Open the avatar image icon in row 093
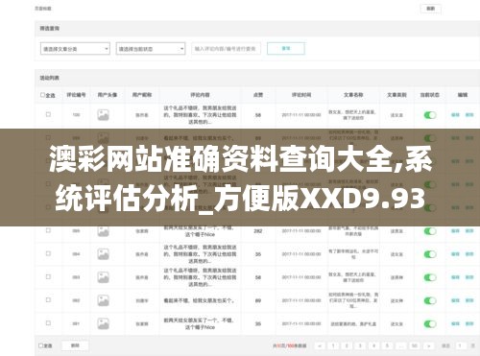The image size is (480, 356). pyautogui.click(x=103, y=277)
